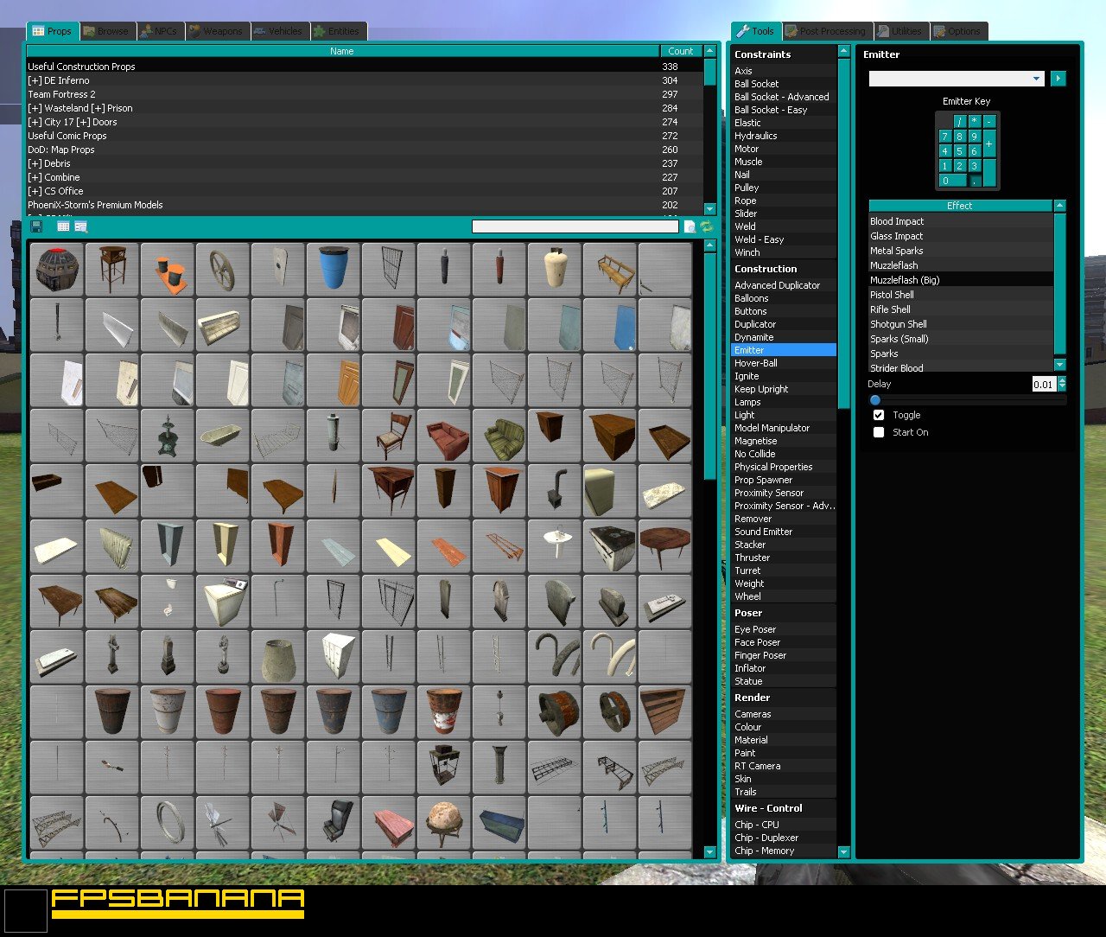Select the Weld constraint tool
Screen dimensions: 1106x937
coord(745,226)
